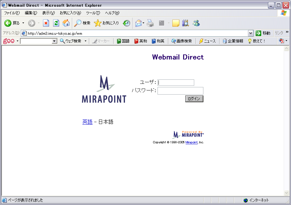Click the 'Webmail Direct' page heading
This screenshot has width=291, height=205.
[x=178, y=57]
